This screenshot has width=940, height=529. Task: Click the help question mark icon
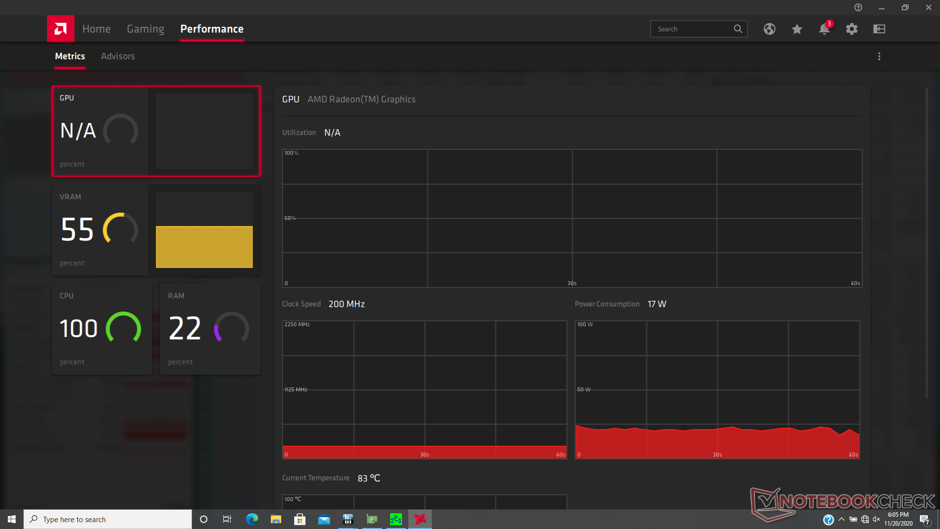click(x=858, y=7)
